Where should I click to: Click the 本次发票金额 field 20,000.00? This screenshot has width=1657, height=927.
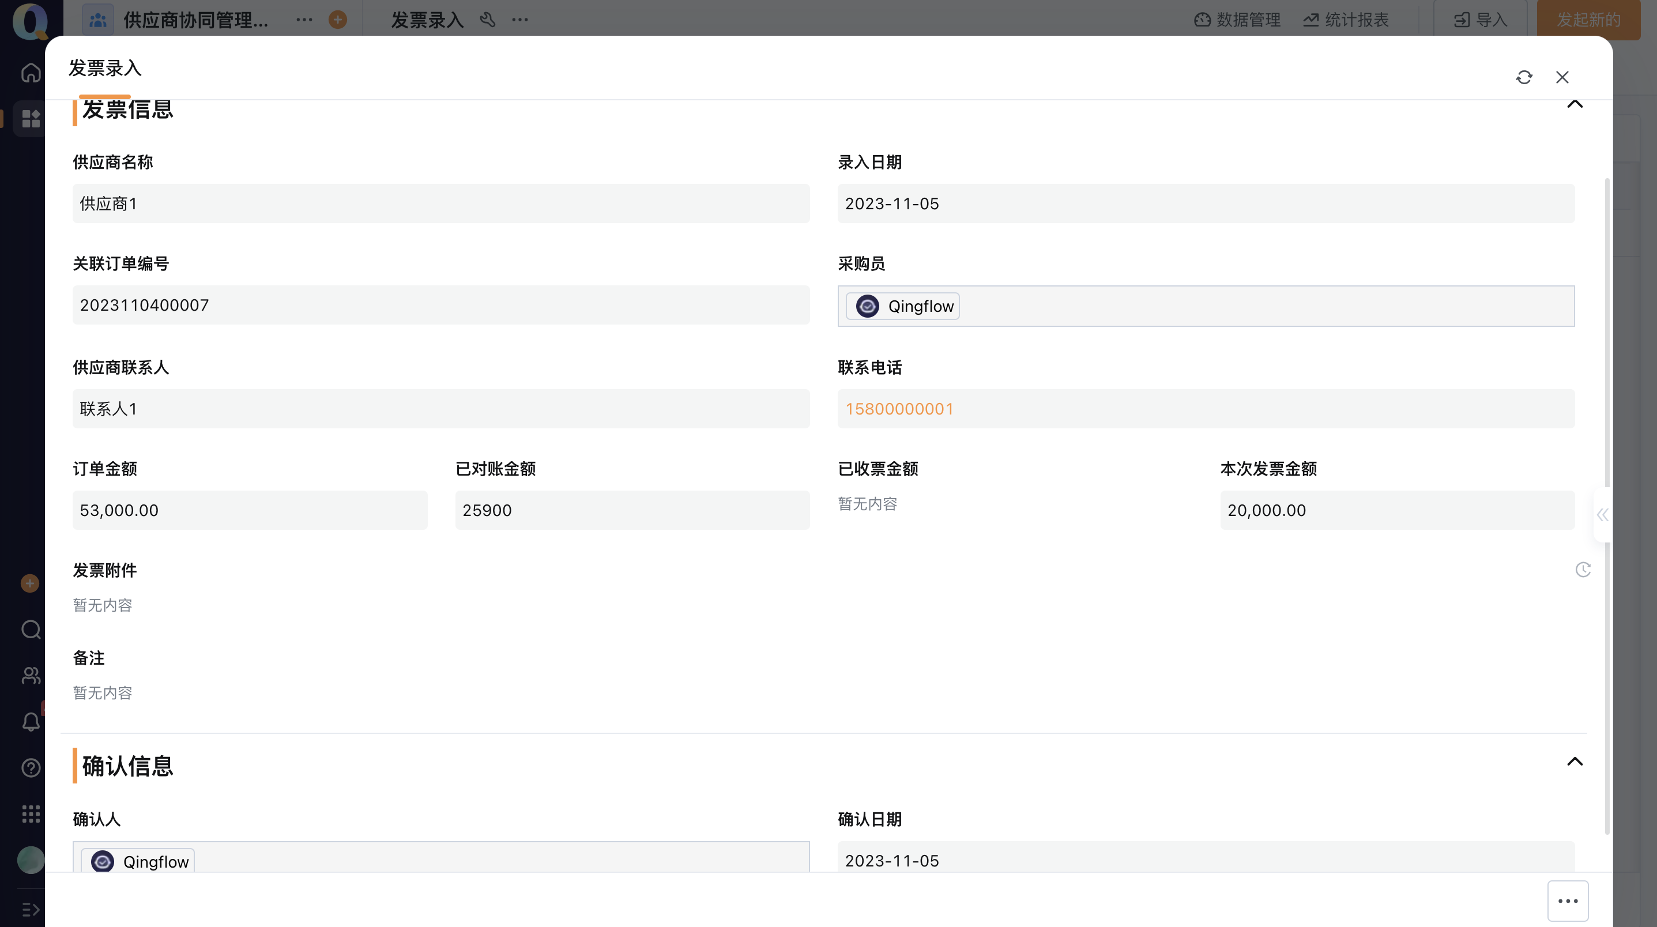click(x=1397, y=510)
